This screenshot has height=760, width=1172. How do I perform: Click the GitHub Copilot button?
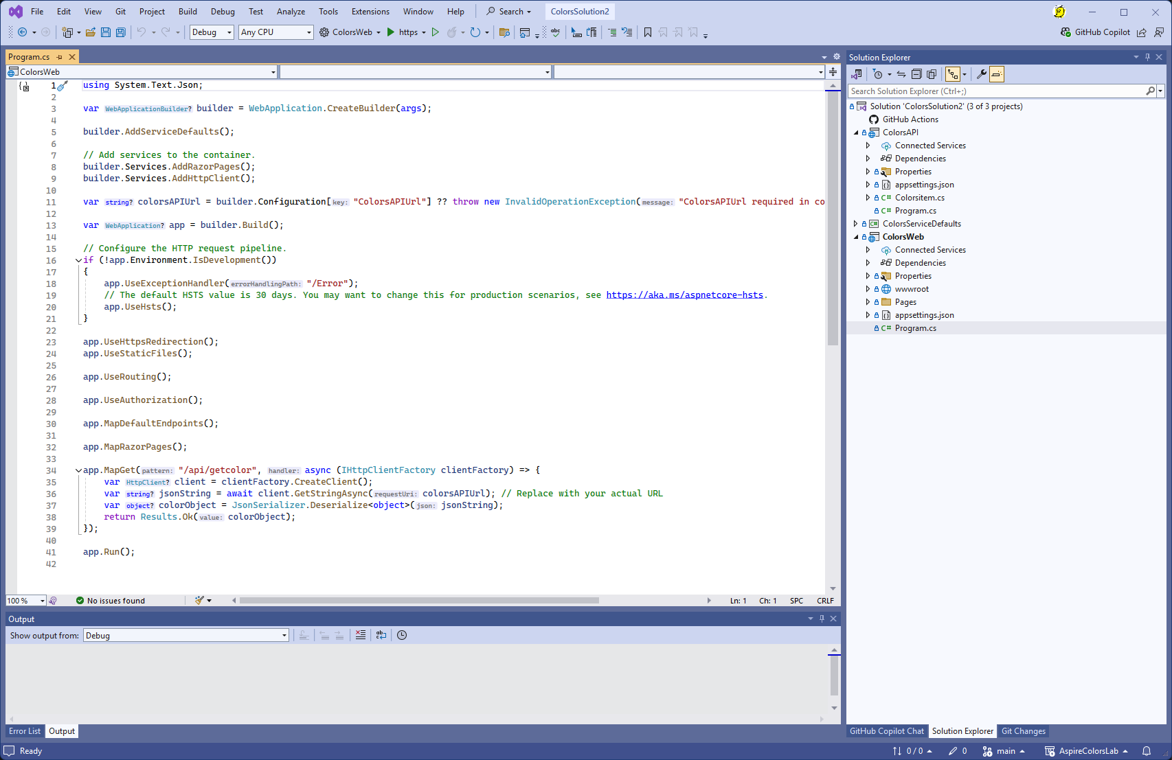[x=1095, y=32]
